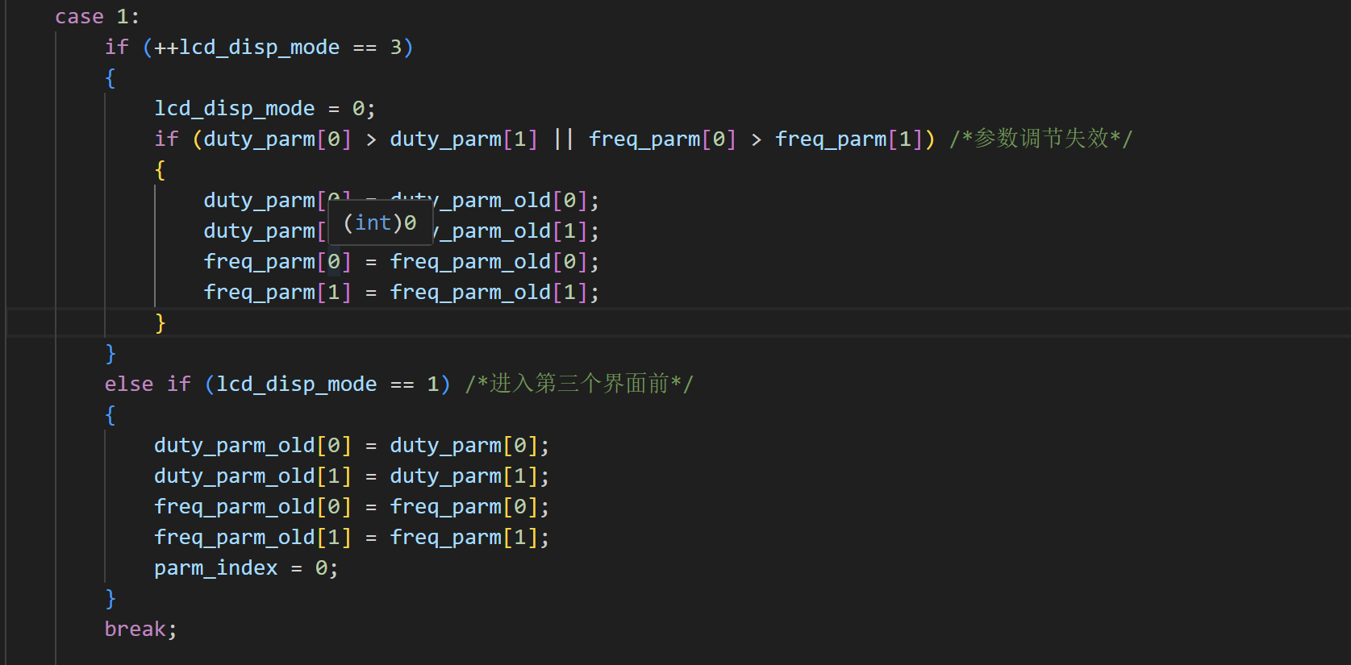
Task: Click the yellow closing brace of inner if block
Action: pyautogui.click(x=160, y=322)
